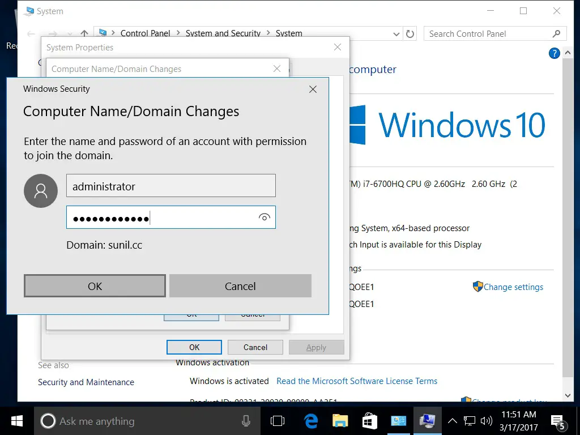Viewport: 580px width, 435px height.
Task: Click the shield icon beside Change settings
Action: [x=478, y=286]
